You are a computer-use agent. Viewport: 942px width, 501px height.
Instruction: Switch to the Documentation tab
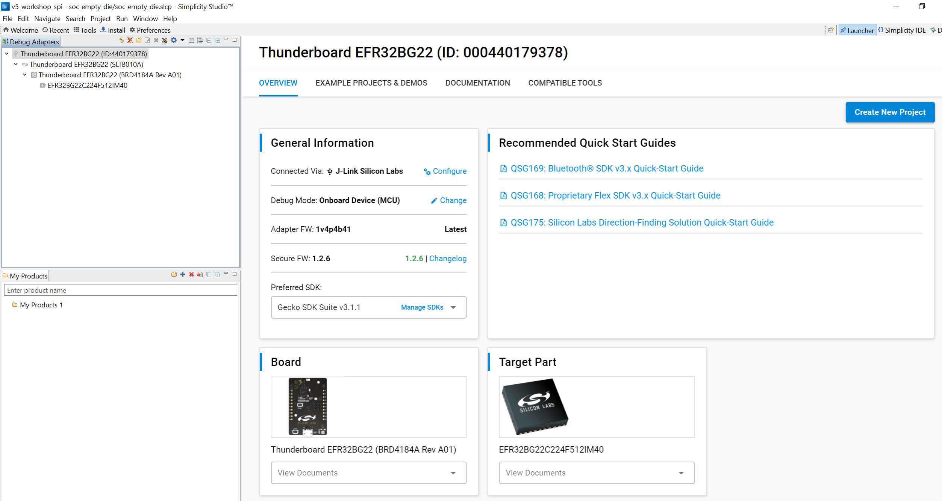(478, 83)
